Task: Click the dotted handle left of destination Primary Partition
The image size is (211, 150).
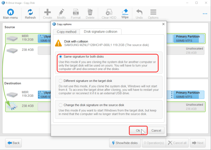Action: coord(172,95)
